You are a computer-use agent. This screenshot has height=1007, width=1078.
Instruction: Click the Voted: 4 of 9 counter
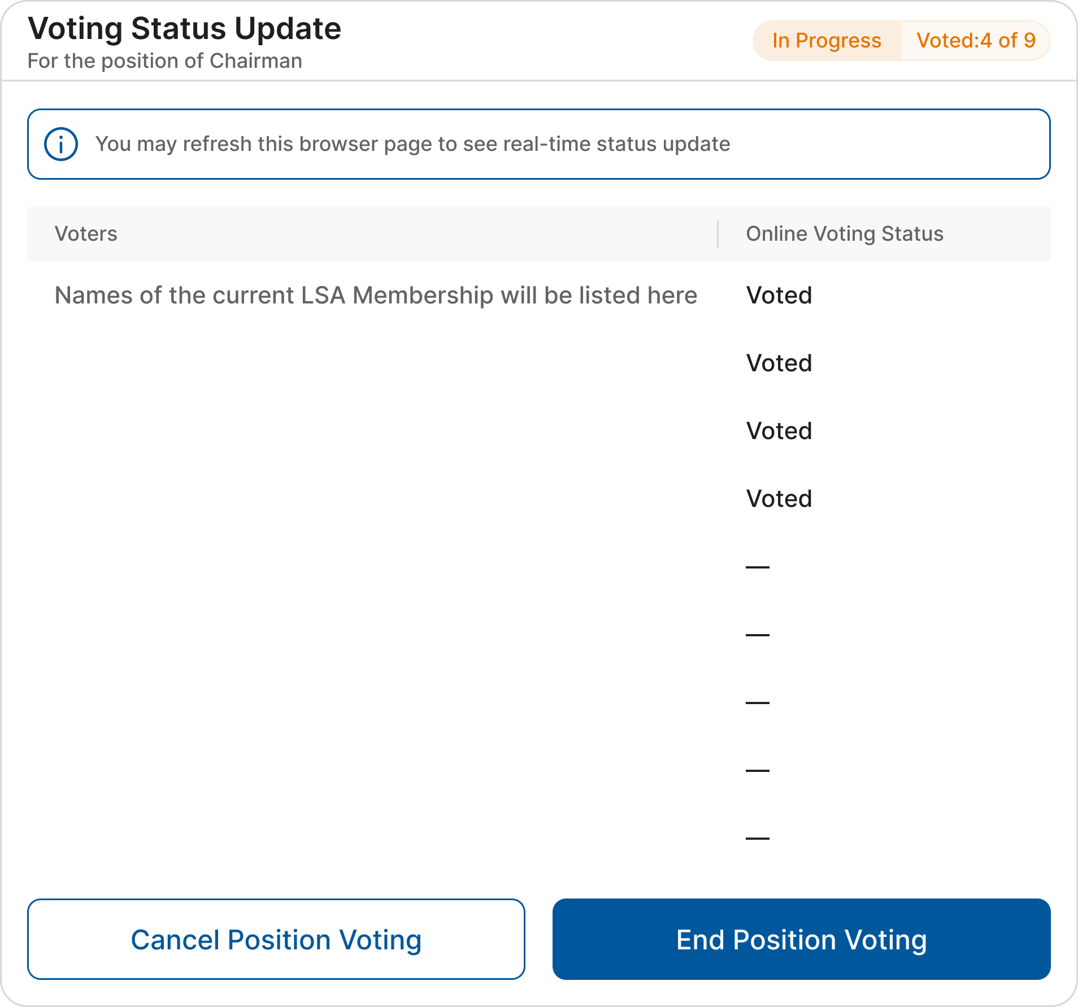pyautogui.click(x=976, y=41)
